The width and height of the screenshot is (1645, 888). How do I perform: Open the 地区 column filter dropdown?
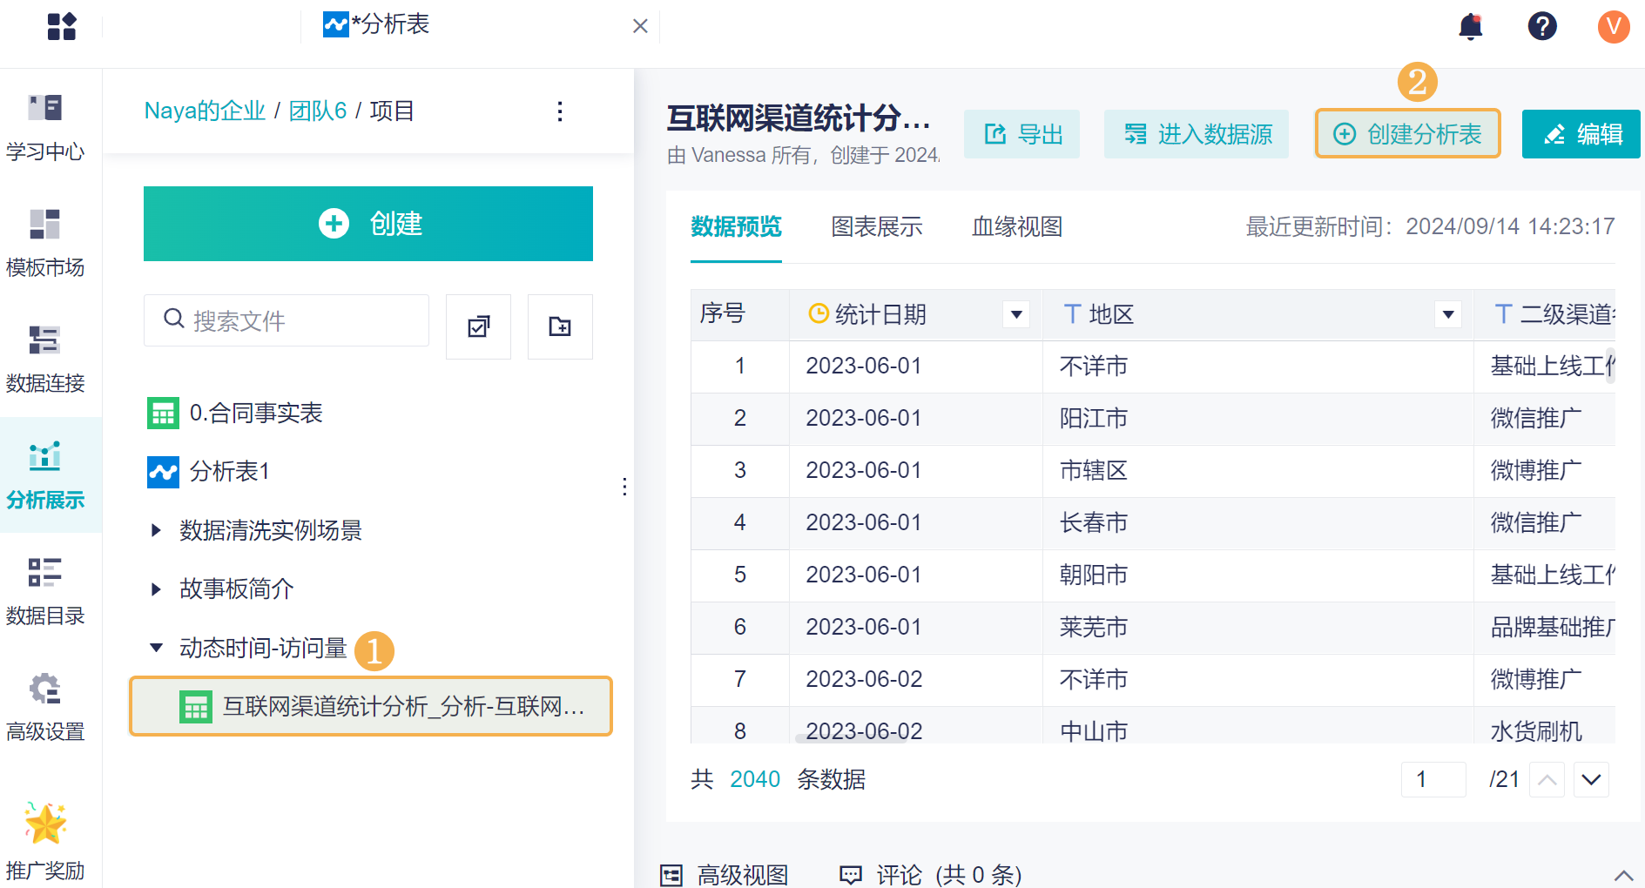point(1447,314)
